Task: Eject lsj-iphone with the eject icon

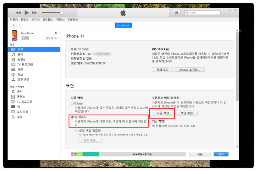Action: click(x=56, y=33)
